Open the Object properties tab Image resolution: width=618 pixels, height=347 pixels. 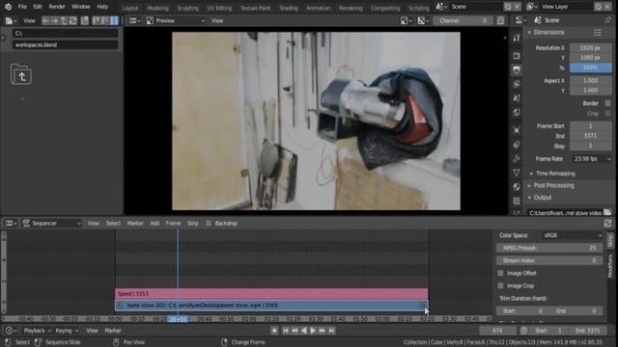(x=517, y=130)
